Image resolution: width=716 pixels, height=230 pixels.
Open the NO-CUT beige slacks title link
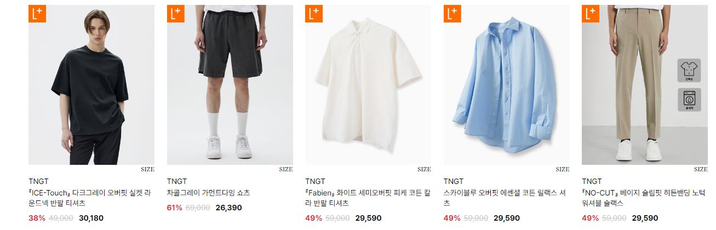tap(644, 198)
